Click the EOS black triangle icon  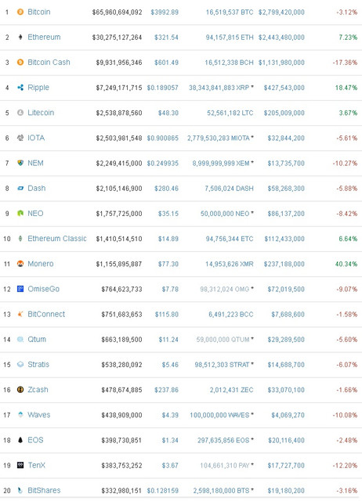click(x=20, y=440)
